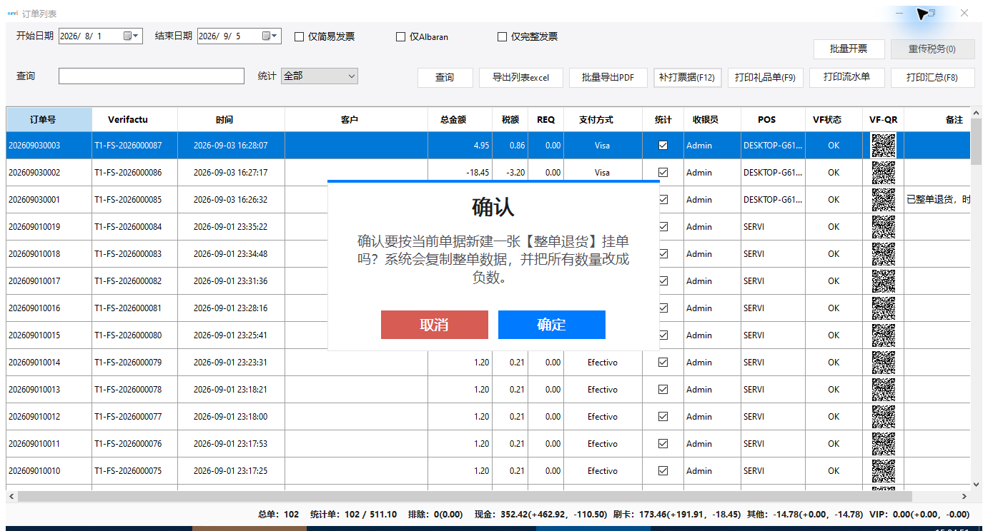The height and width of the screenshot is (531, 988).
Task: Open the end date calendar picker icon
Action: [x=270, y=36]
